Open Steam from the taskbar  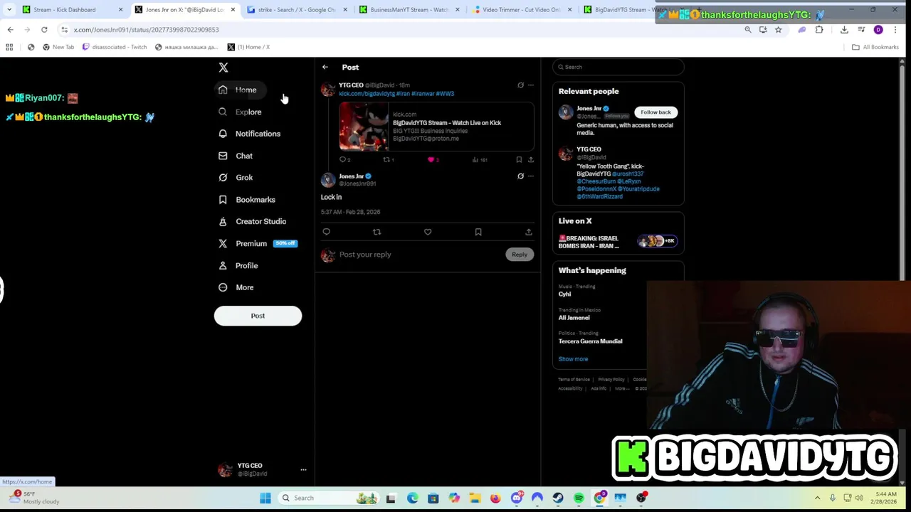(558, 498)
